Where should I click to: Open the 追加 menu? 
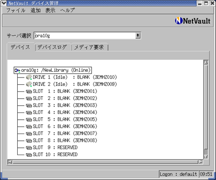point(36,11)
